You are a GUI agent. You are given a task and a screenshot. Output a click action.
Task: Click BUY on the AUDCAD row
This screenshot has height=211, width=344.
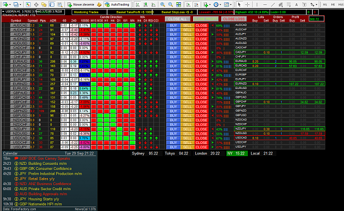click(x=173, y=25)
